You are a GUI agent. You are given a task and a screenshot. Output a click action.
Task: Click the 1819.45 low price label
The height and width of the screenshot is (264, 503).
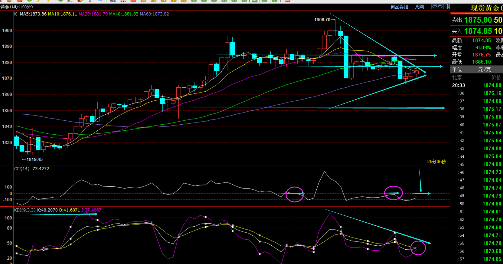35,159
